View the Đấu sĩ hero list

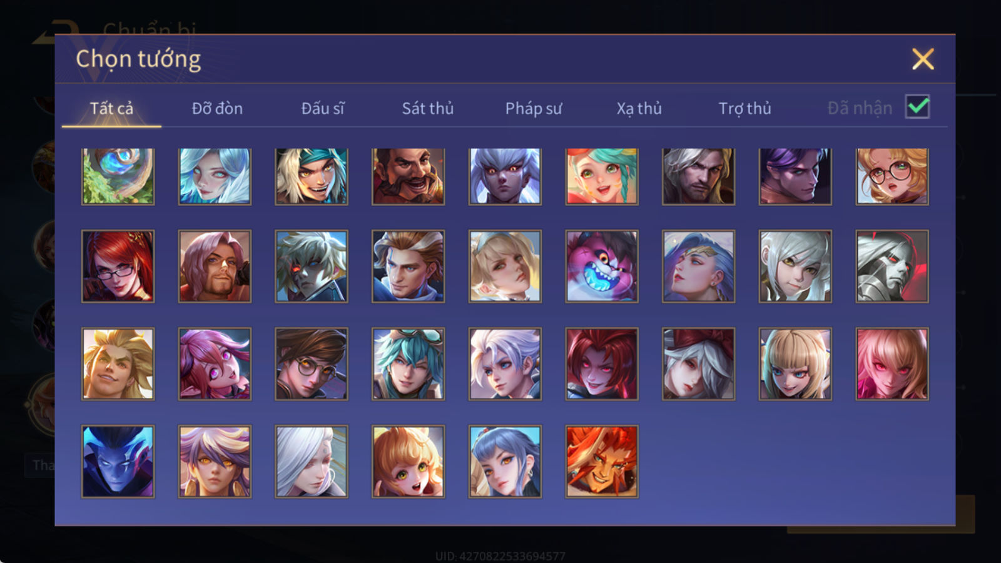323,108
